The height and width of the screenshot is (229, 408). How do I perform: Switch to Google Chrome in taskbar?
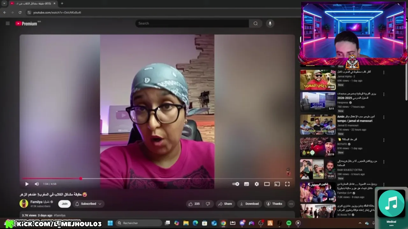coord(223,223)
